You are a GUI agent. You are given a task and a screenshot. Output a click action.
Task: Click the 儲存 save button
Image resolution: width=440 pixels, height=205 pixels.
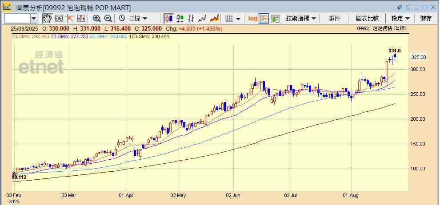coord(426,19)
